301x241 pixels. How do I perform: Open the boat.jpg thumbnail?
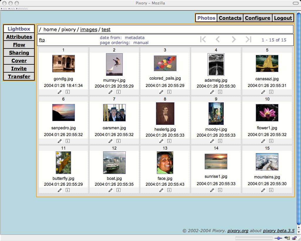(x=114, y=163)
